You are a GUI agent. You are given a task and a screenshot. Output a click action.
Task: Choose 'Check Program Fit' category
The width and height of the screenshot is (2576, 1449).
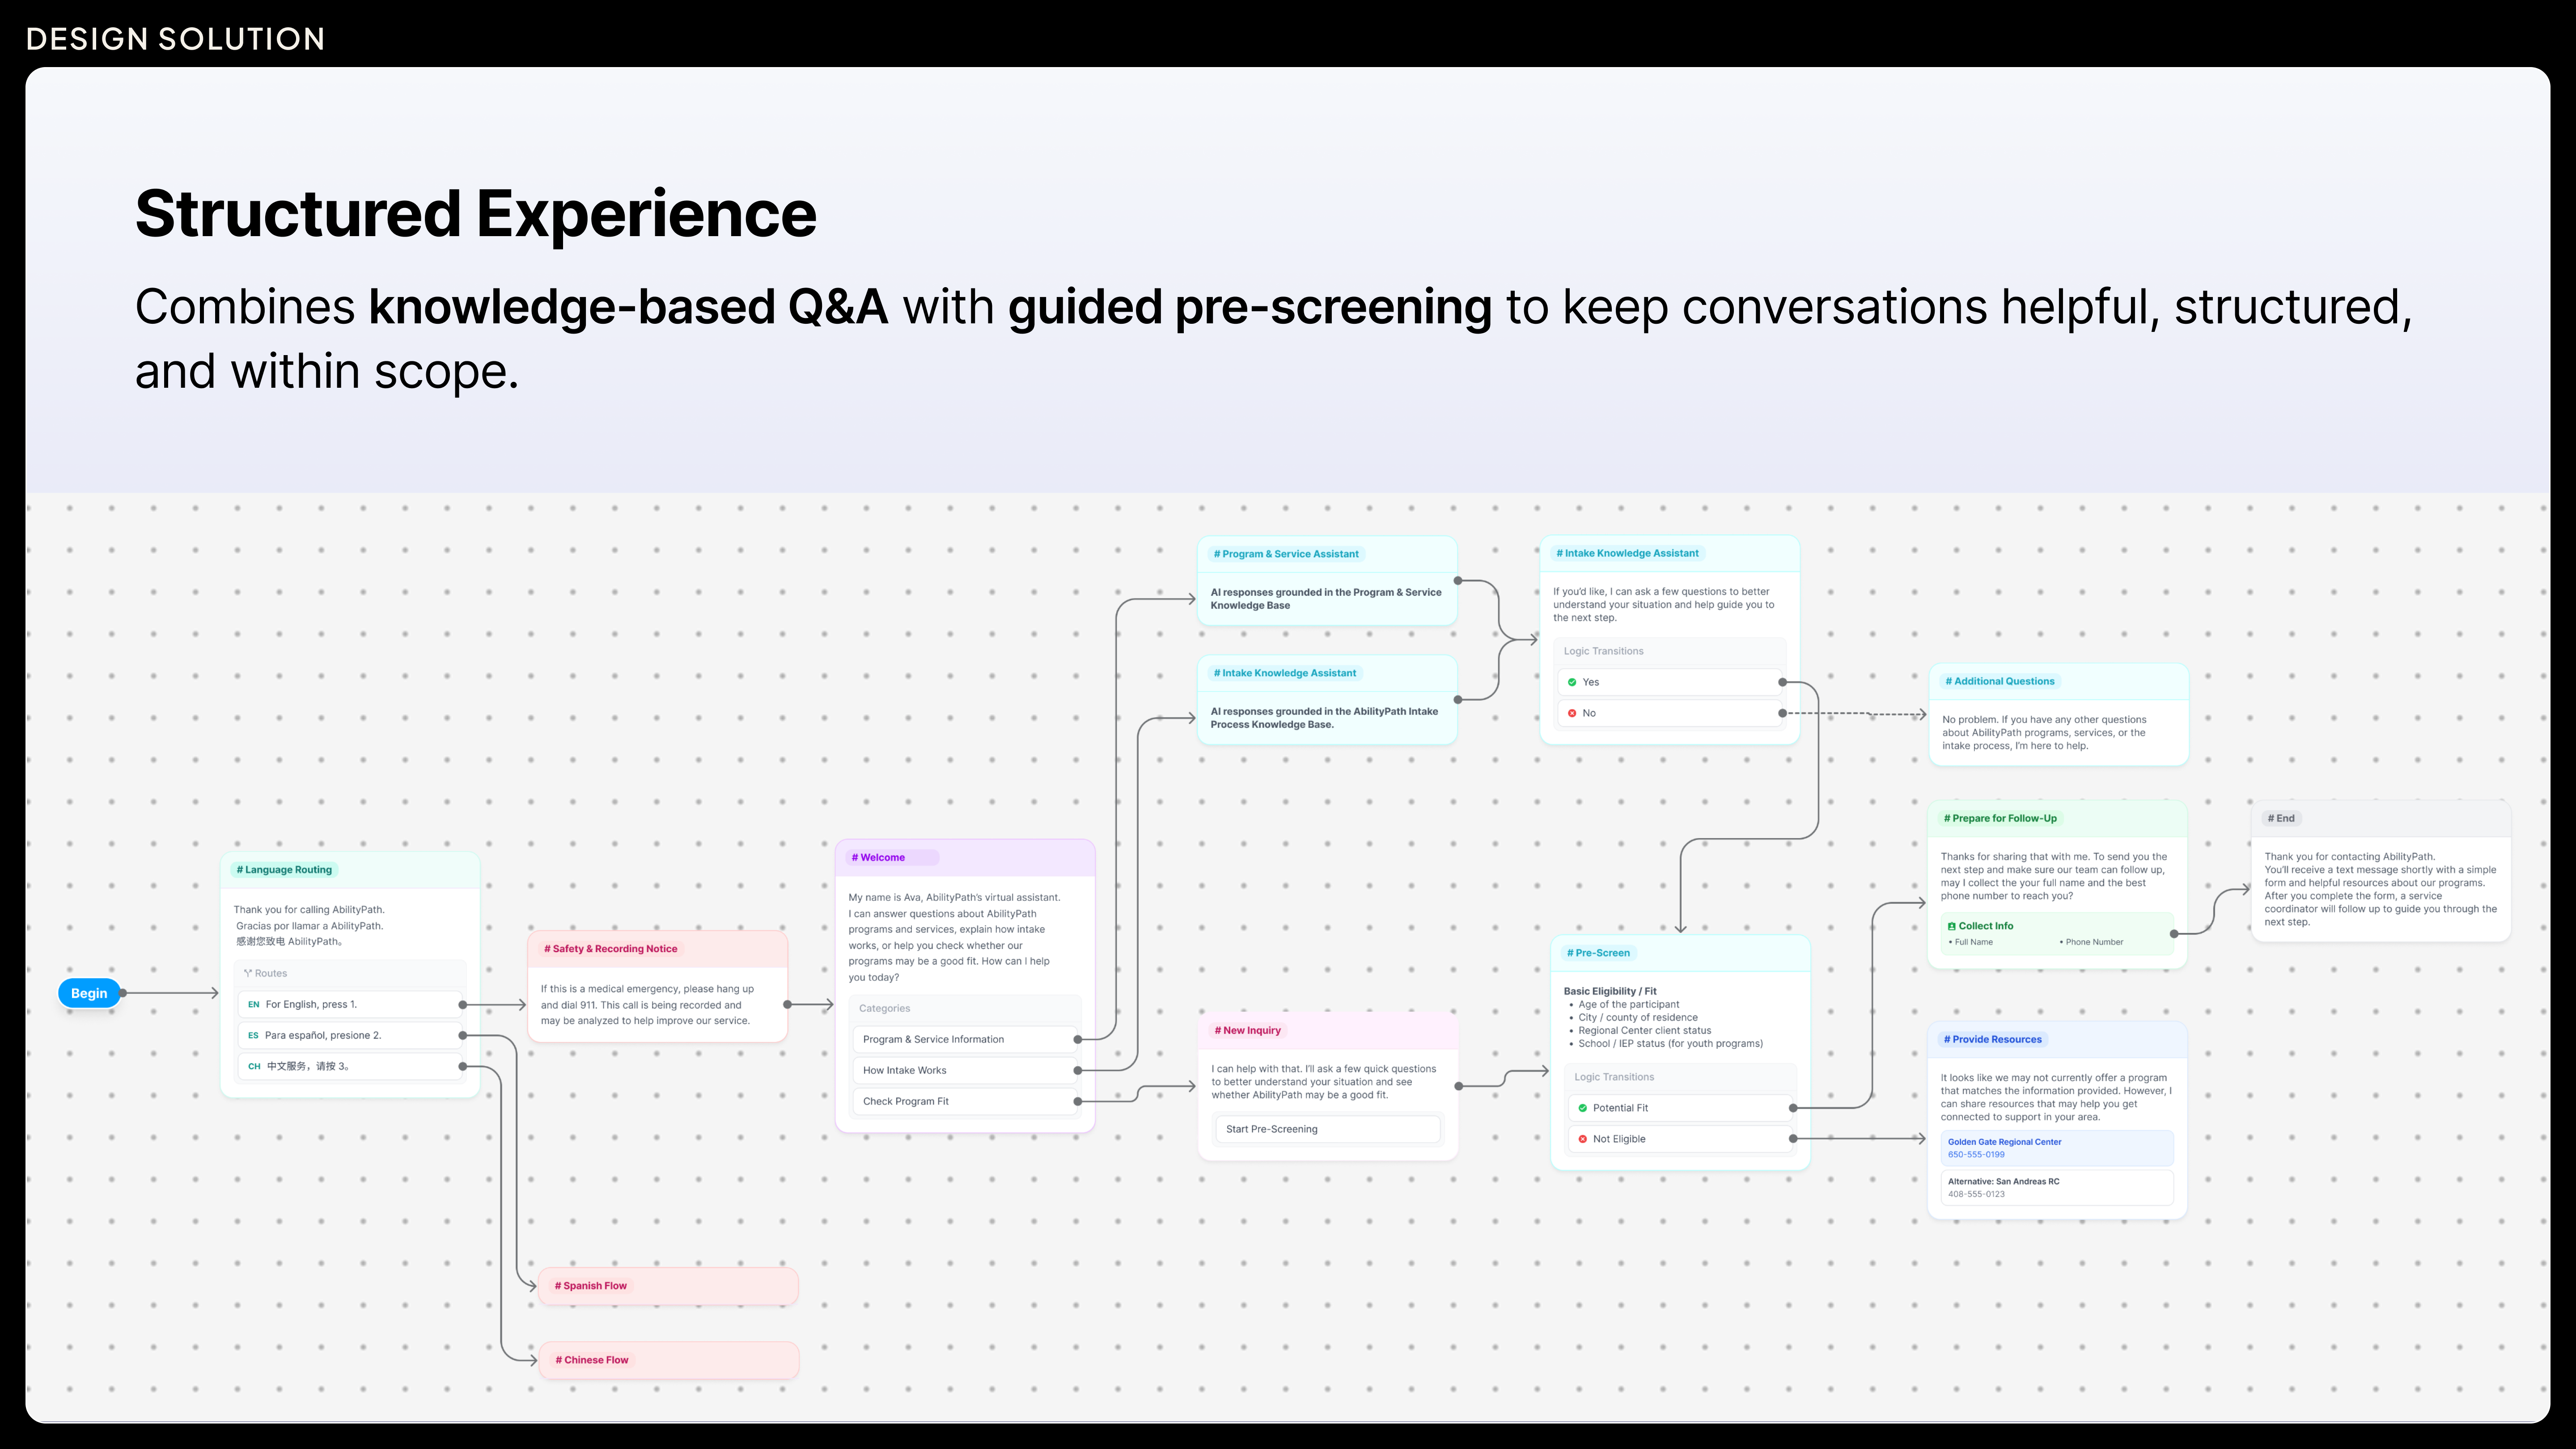tap(966, 1101)
